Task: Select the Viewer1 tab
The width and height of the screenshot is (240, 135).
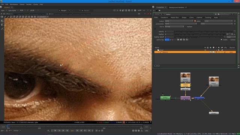Action: point(7,7)
